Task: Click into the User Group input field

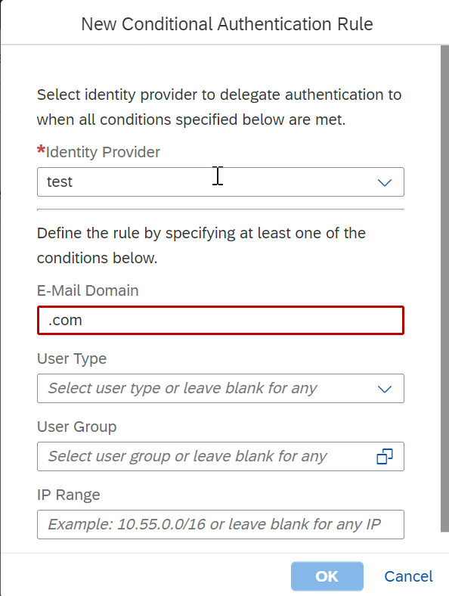Action: 220,456
